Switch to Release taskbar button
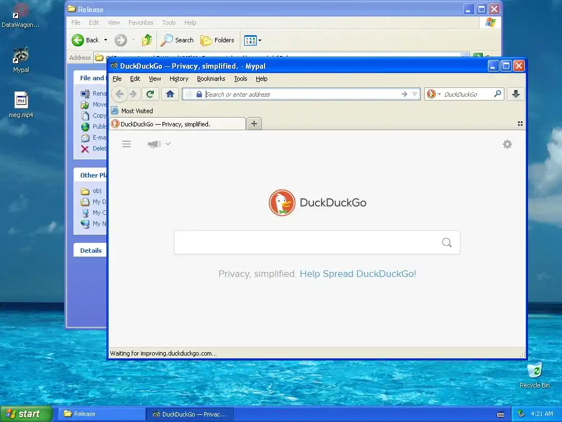Image resolution: width=562 pixels, height=422 pixels. tap(102, 414)
